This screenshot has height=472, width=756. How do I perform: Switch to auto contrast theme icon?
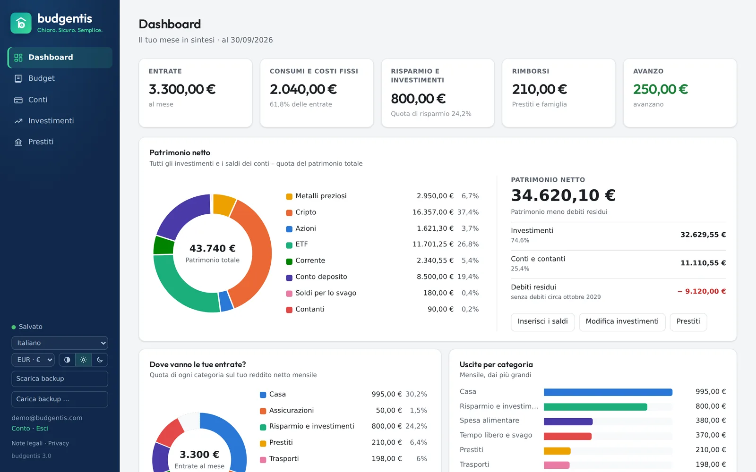coord(67,360)
